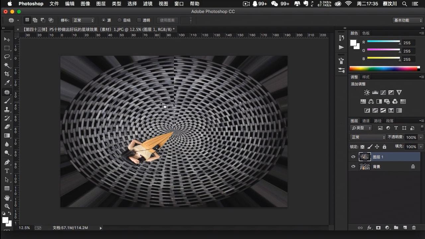Open Layers panel options menu

[x=422, y=121]
